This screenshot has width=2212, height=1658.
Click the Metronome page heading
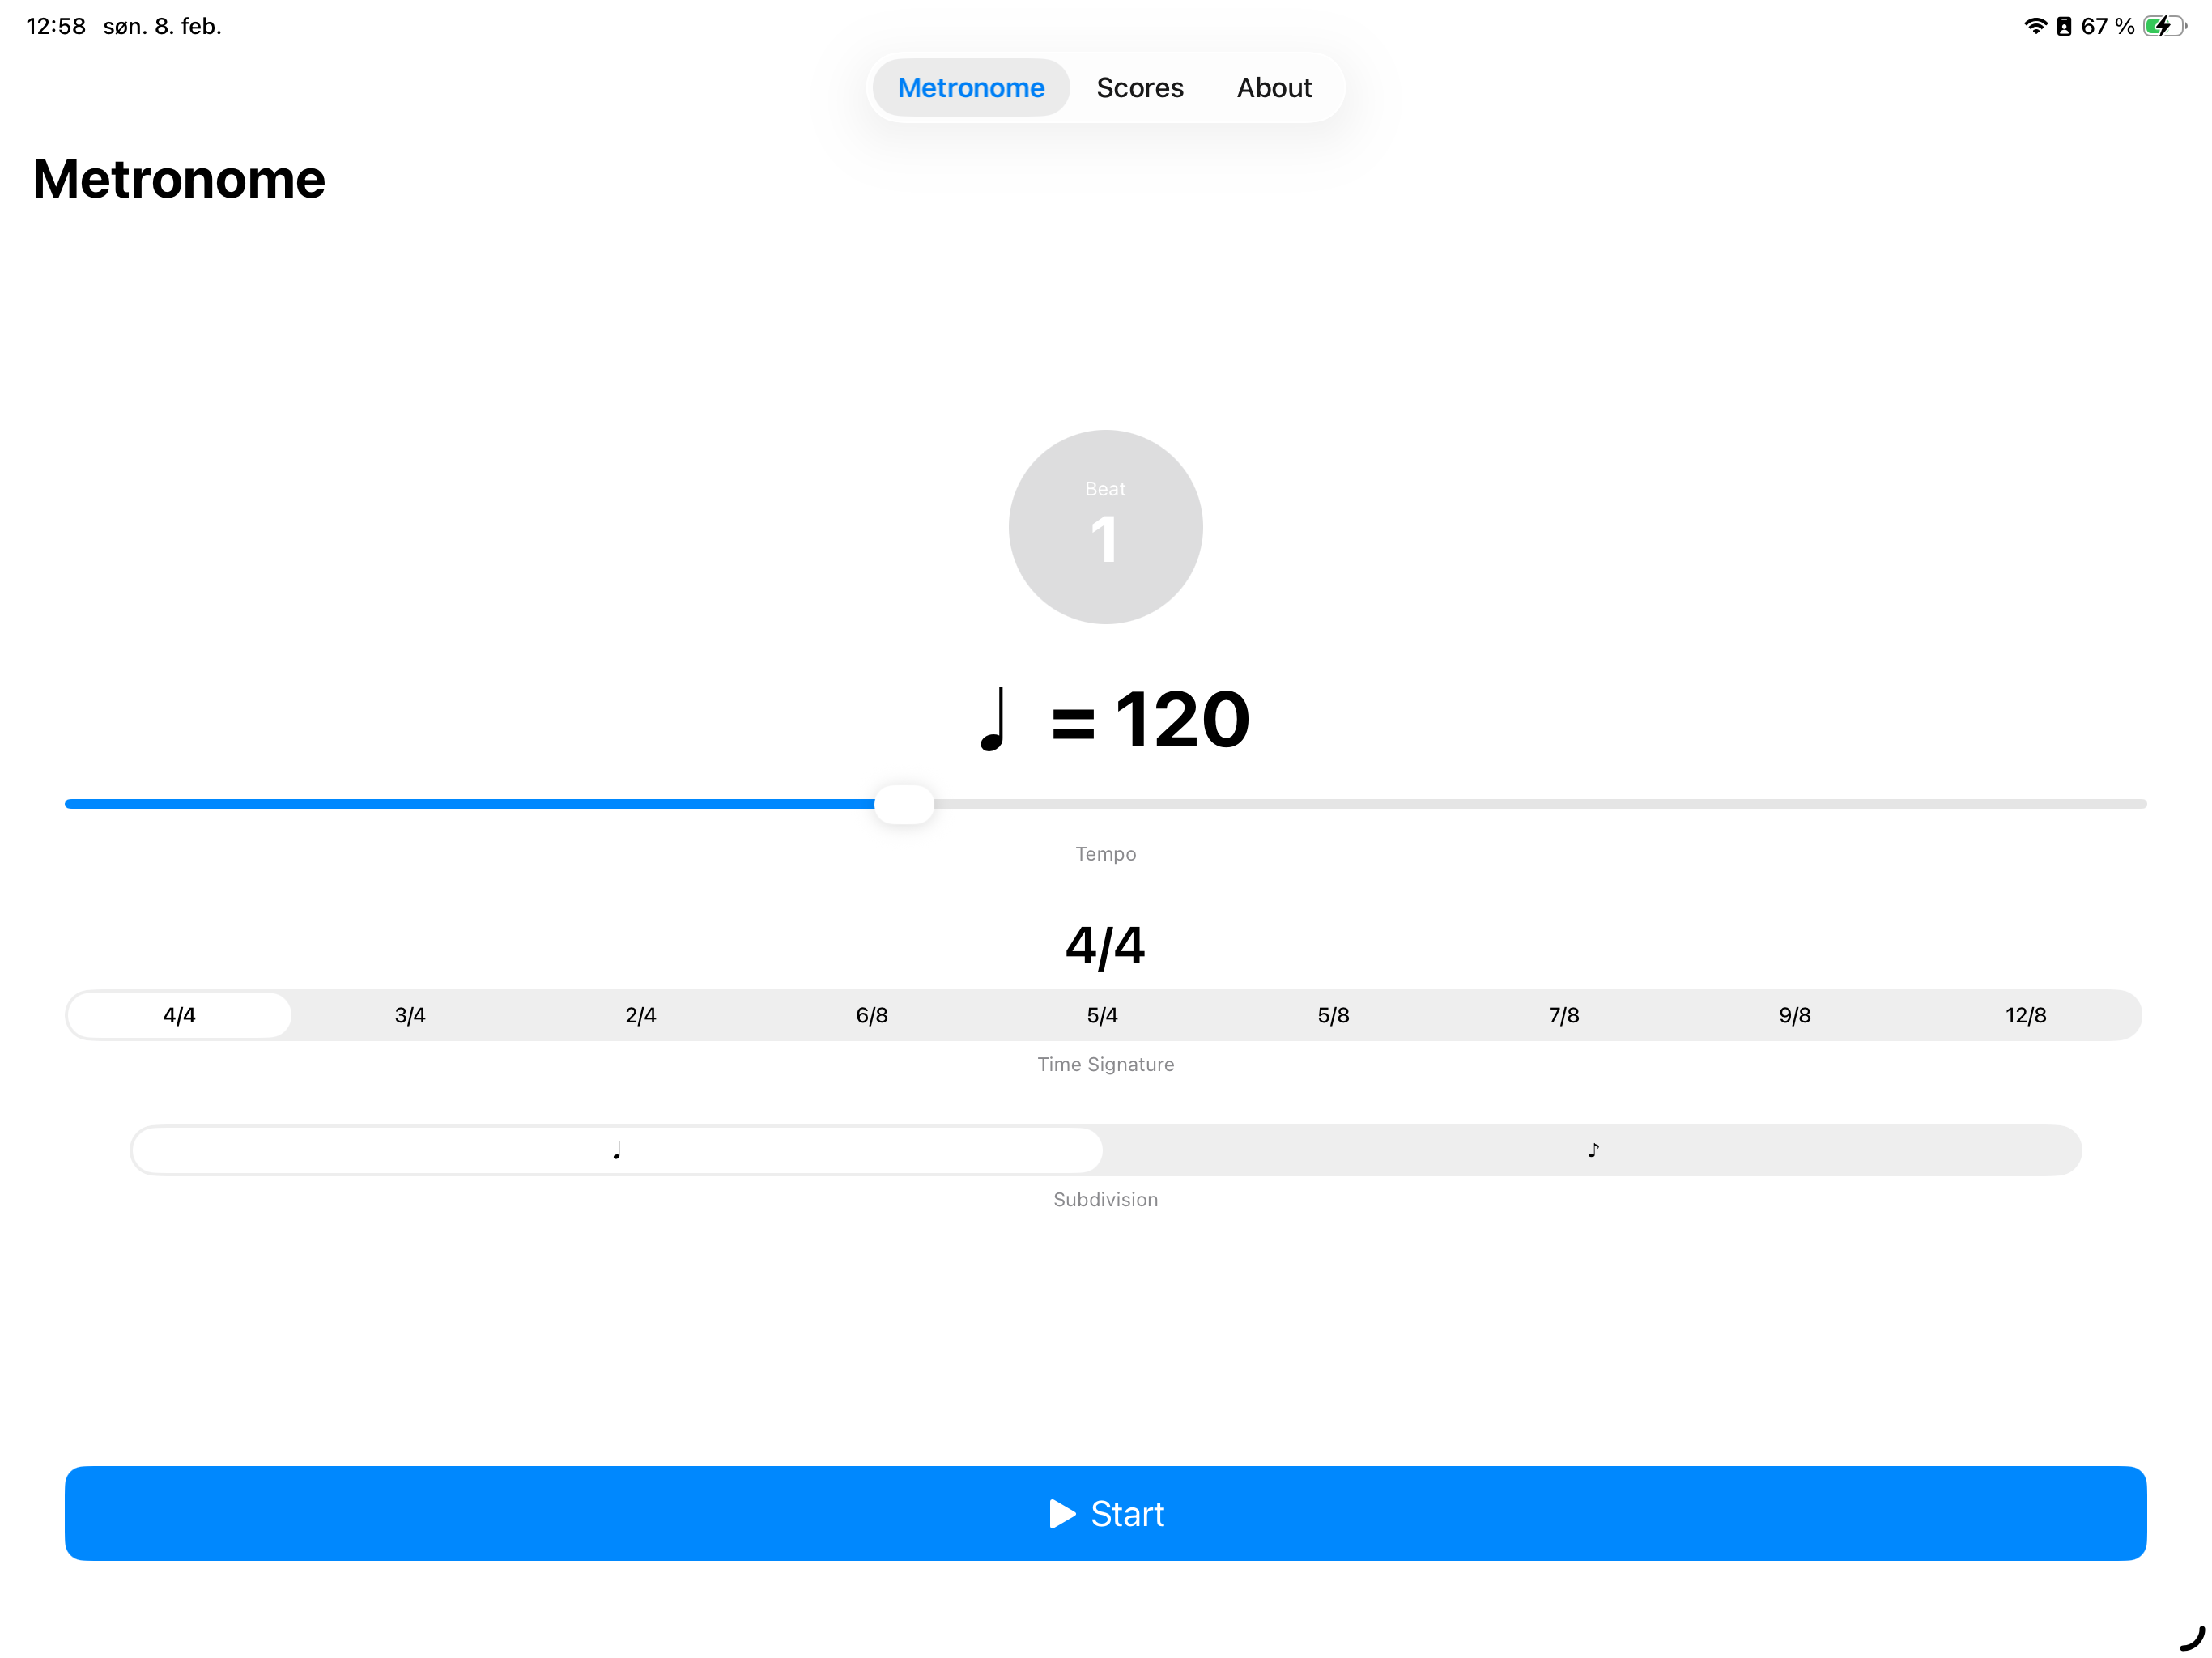(x=179, y=179)
